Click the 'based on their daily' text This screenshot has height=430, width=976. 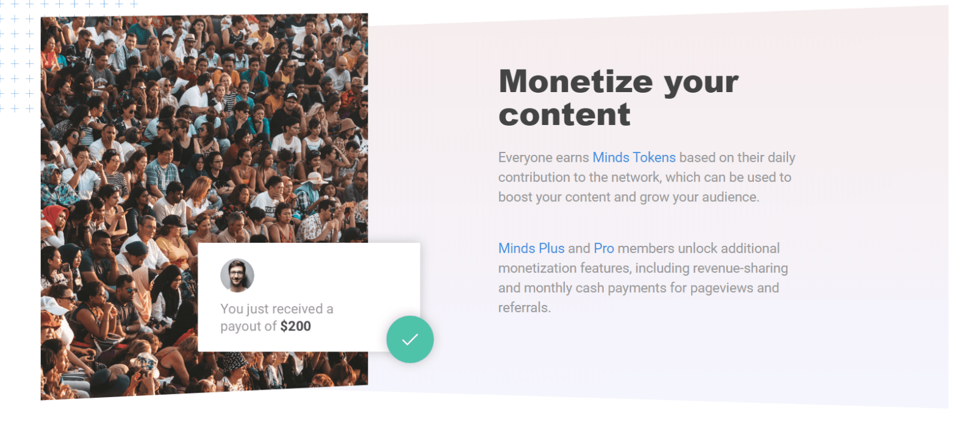(737, 157)
